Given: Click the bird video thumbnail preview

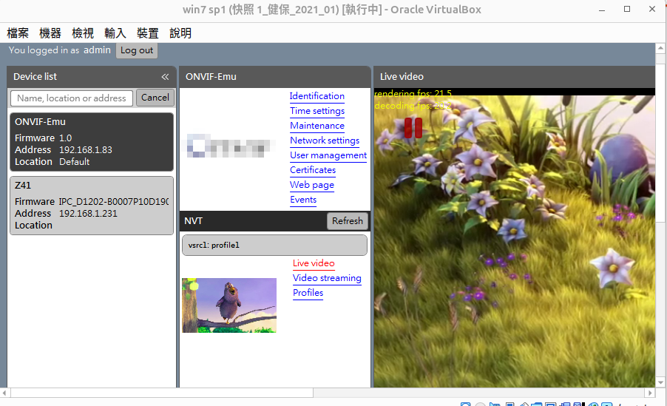Looking at the screenshot, I should [x=229, y=305].
